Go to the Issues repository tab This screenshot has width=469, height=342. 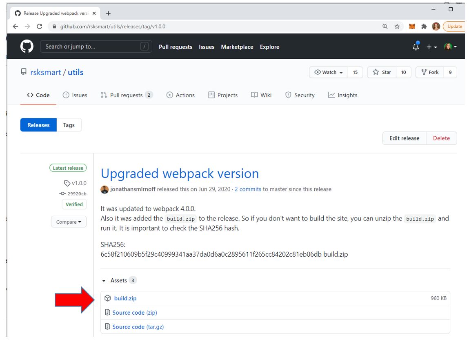75,95
